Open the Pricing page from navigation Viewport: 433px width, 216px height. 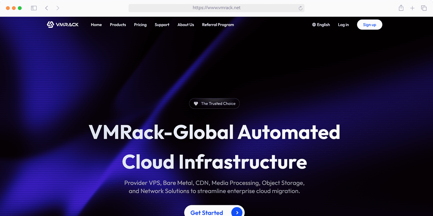[140, 25]
